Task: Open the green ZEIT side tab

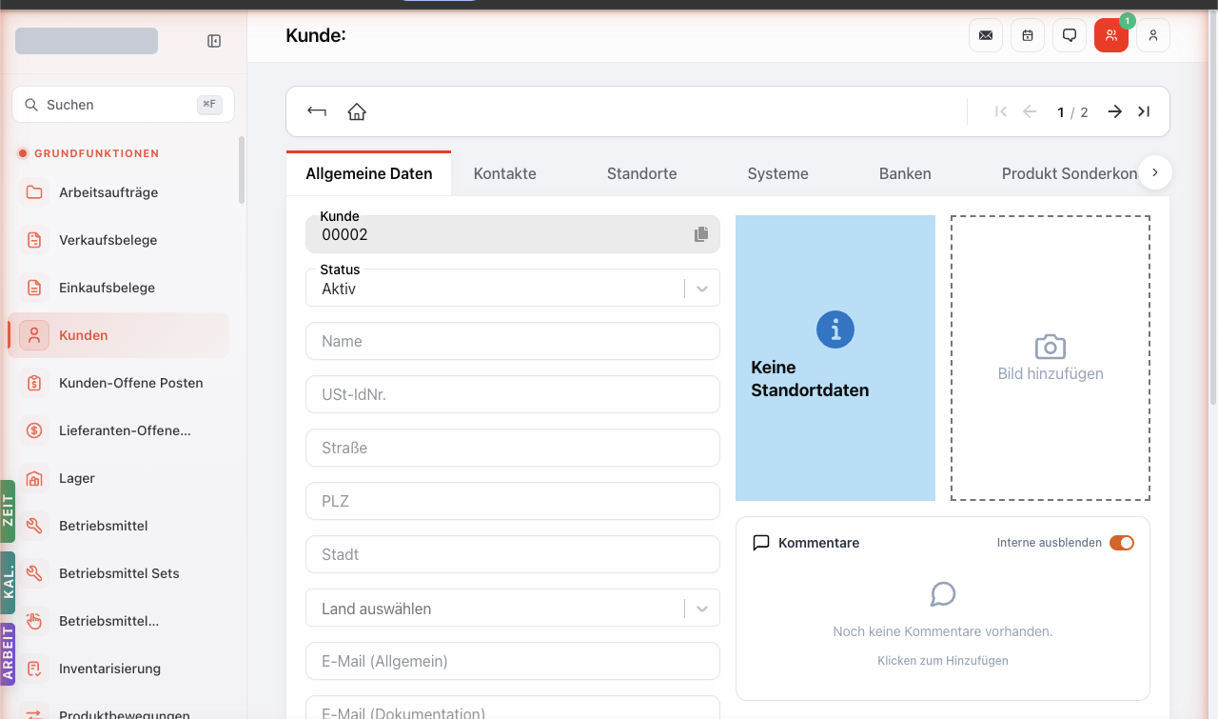Action: pos(8,510)
